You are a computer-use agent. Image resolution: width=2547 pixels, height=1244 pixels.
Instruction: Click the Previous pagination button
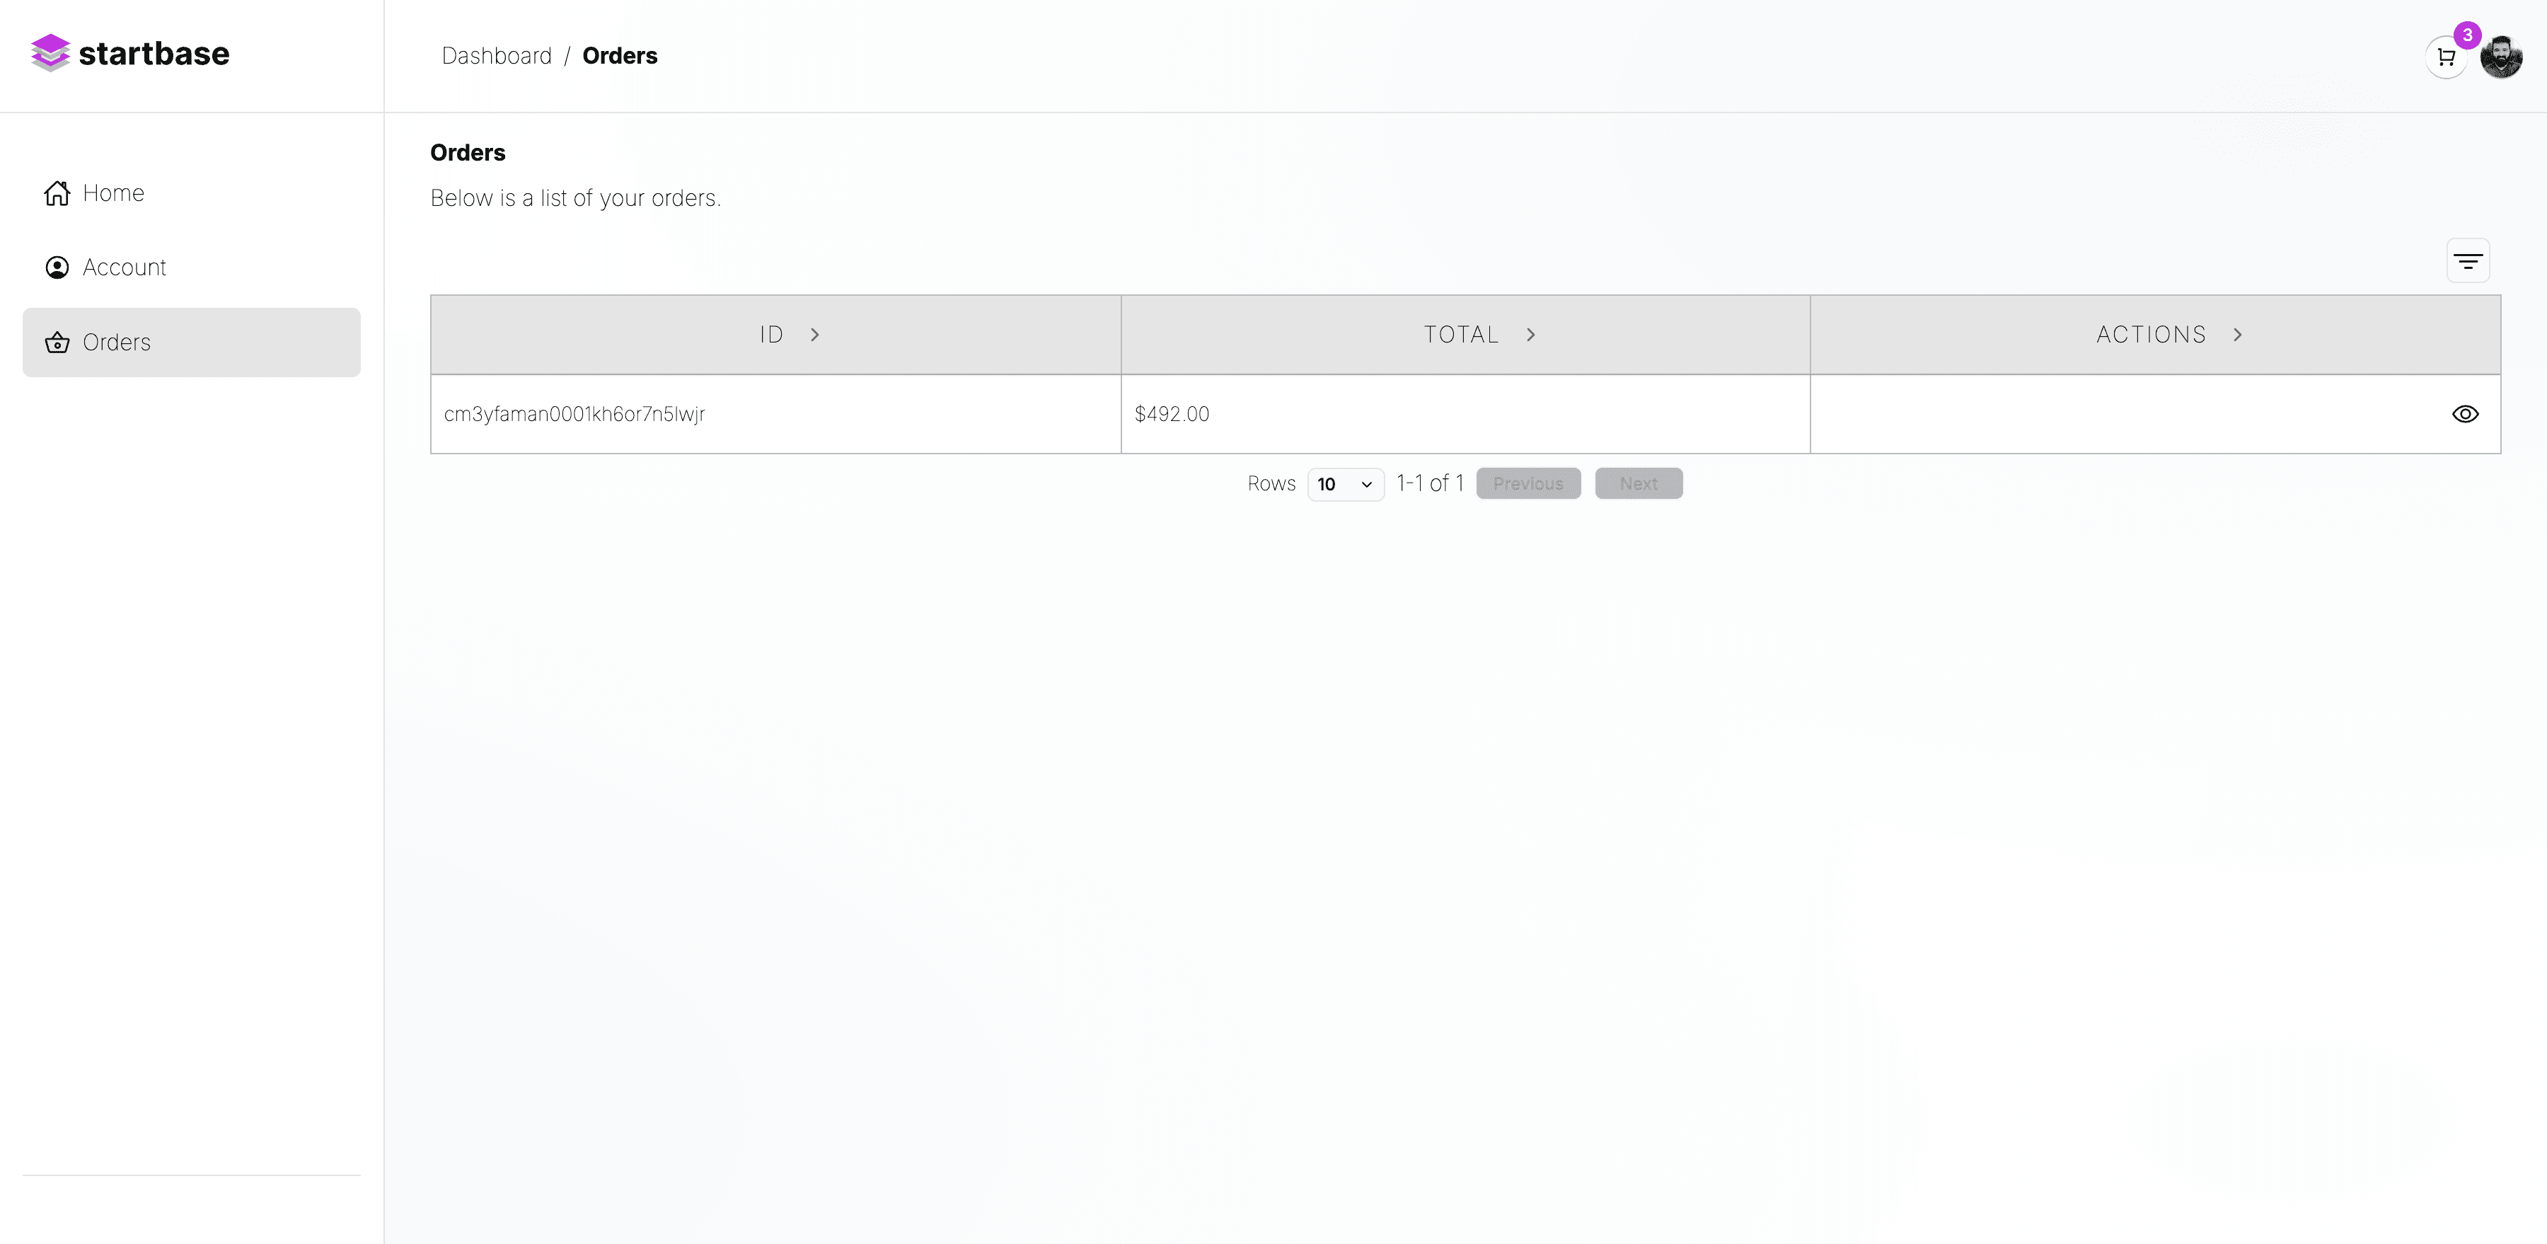(1528, 483)
